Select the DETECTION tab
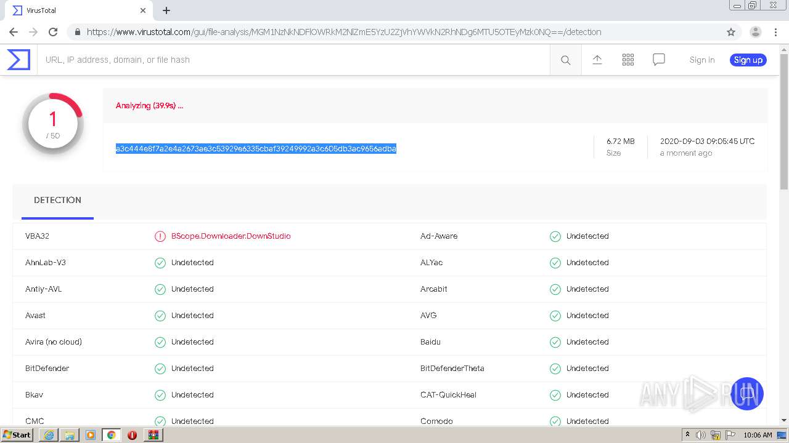 [57, 200]
